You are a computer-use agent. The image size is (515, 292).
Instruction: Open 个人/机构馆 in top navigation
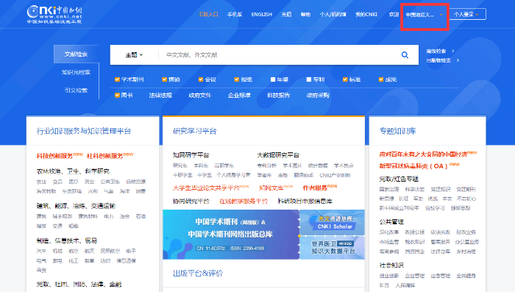coord(333,15)
